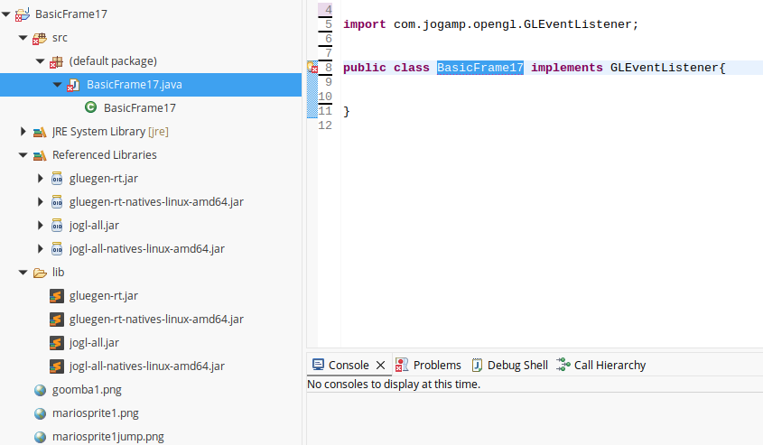The height and width of the screenshot is (445, 763).
Task: Expand gluegen-rt.jar under Referenced Libraries
Action: pyautogui.click(x=41, y=179)
